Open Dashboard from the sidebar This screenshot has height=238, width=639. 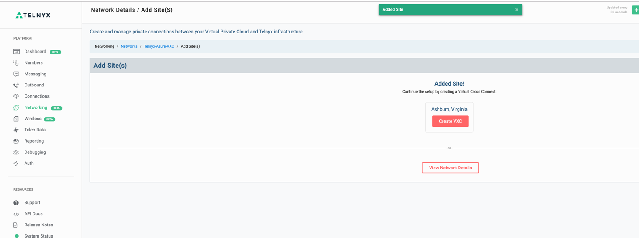[x=35, y=52]
